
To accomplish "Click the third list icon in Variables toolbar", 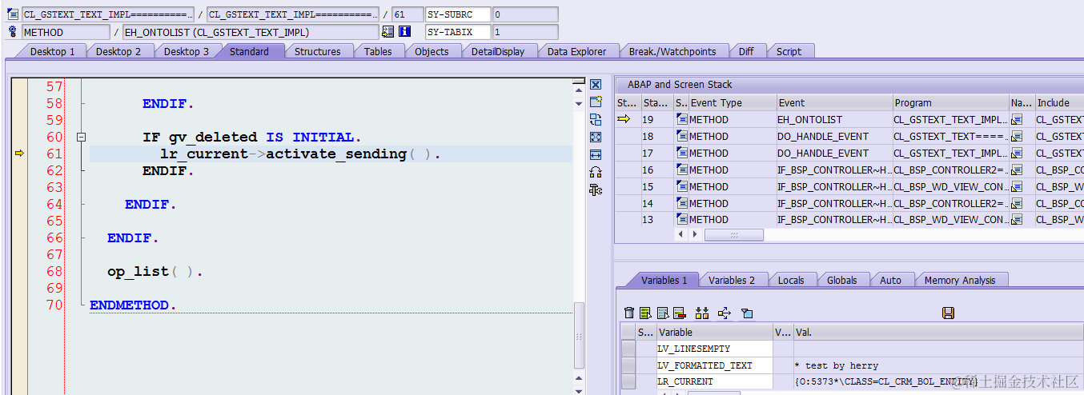I will pos(662,313).
